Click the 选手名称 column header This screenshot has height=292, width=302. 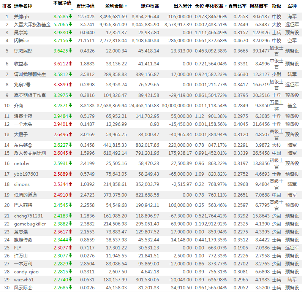click(23, 6)
